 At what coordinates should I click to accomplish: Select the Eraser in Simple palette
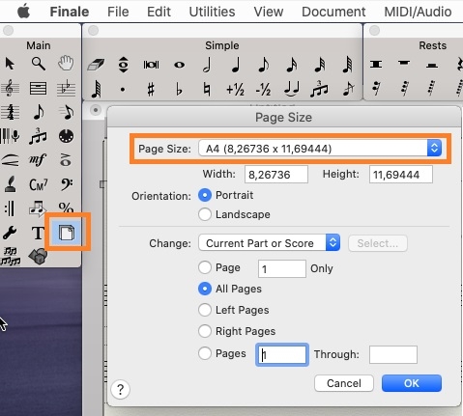[x=96, y=65]
